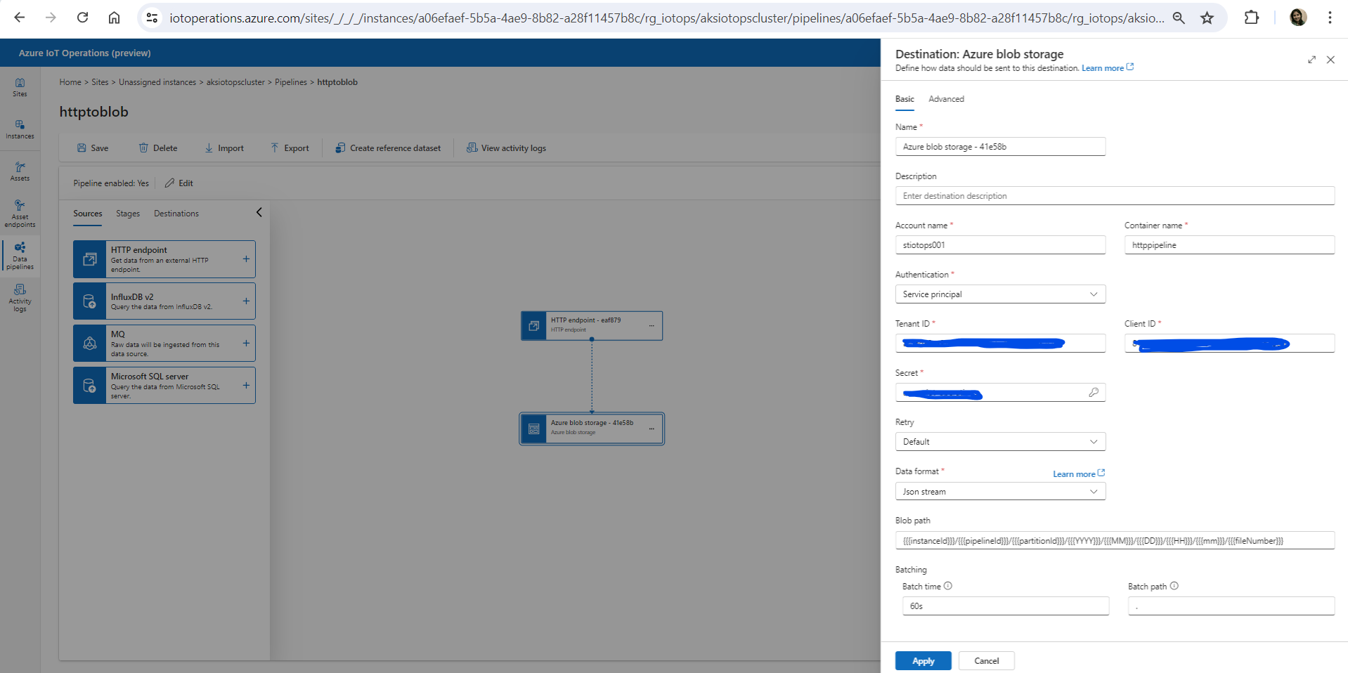Switch to the Basic tab

tap(905, 99)
